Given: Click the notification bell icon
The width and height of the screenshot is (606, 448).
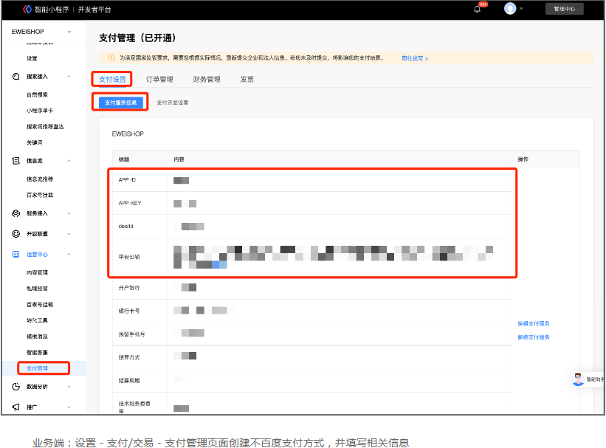Looking at the screenshot, I should pyautogui.click(x=478, y=9).
